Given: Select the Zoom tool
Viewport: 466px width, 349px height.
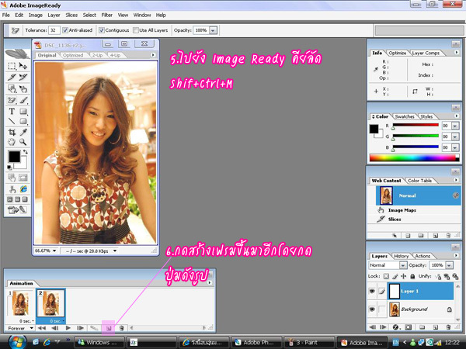Looking at the screenshot, I should (x=23, y=142).
